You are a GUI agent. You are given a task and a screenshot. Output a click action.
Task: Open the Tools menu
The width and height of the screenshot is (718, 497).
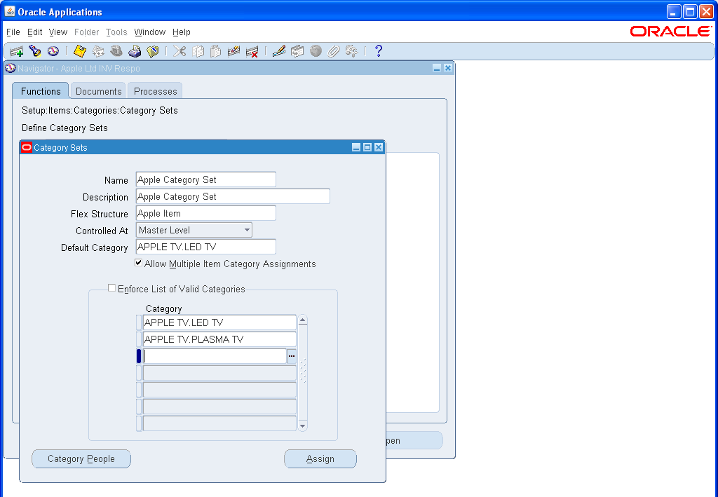(116, 32)
